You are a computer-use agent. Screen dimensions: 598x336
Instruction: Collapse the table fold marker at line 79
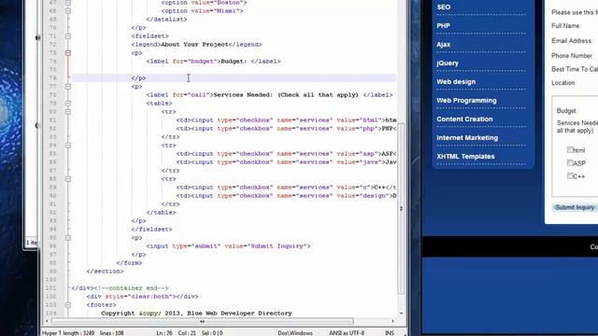coord(68,104)
